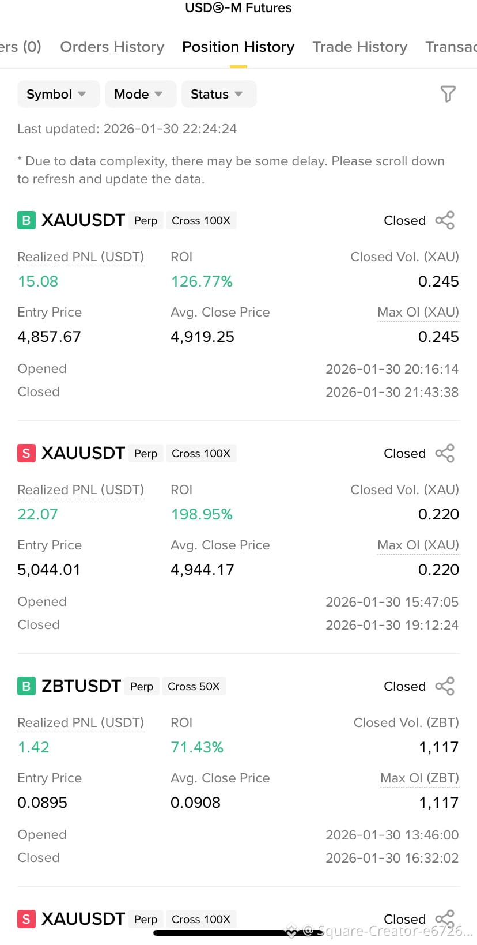The image size is (477, 945).
Task: Open the filter funnel icon
Action: coord(448,94)
